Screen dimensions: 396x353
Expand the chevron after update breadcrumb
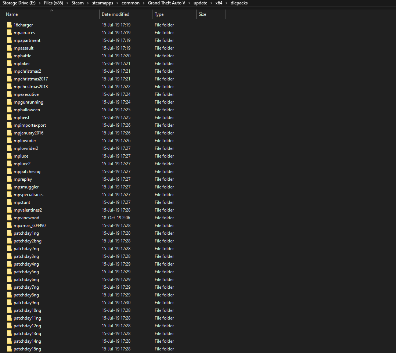(x=211, y=3)
